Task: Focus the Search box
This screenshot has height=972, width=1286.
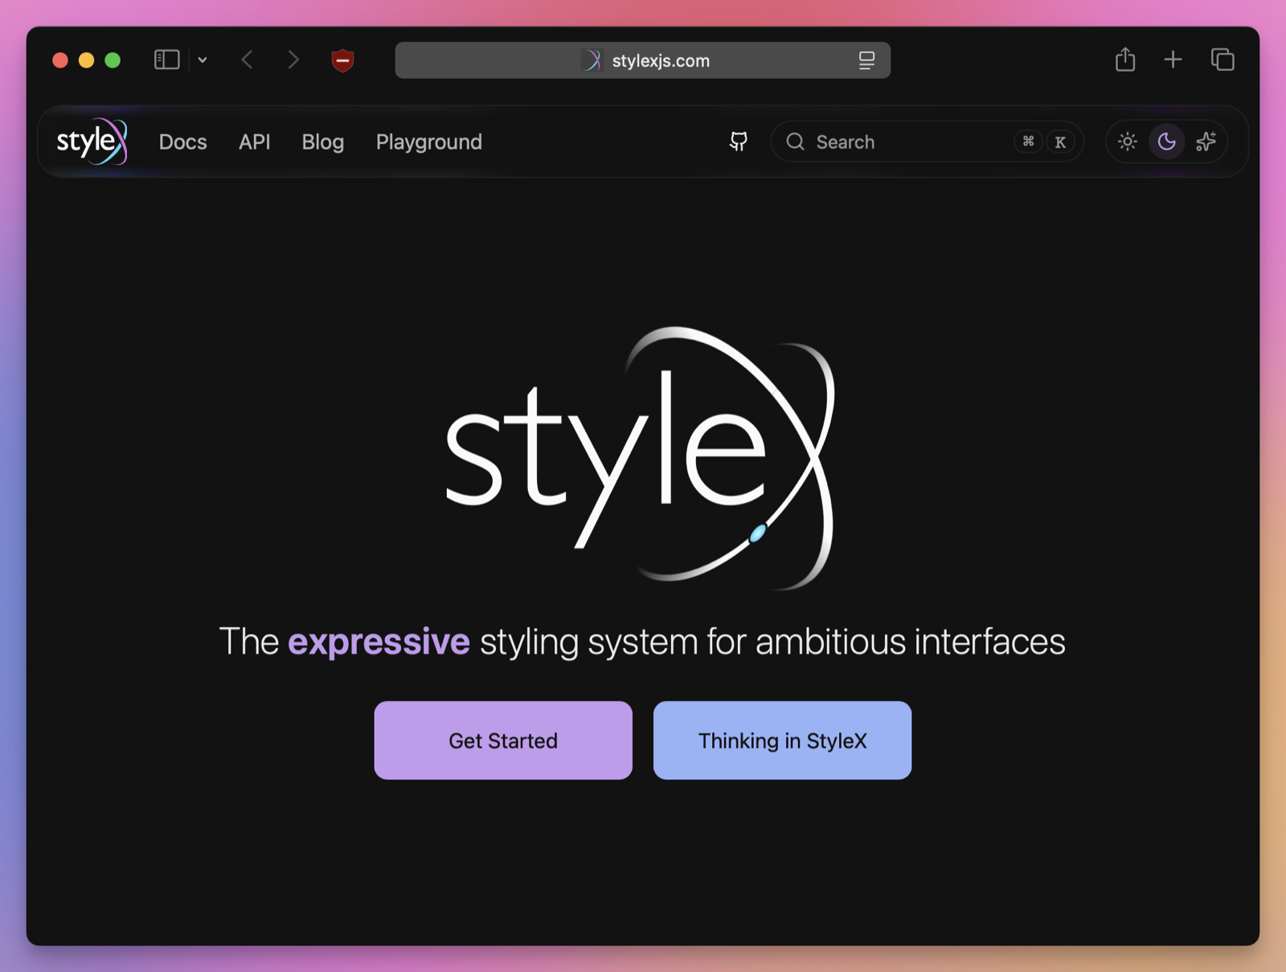Action: pos(927,141)
